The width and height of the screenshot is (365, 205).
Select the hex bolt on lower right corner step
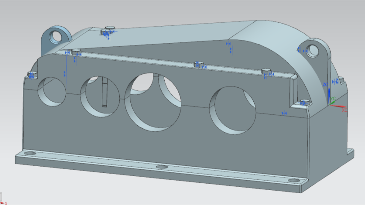click(x=305, y=102)
